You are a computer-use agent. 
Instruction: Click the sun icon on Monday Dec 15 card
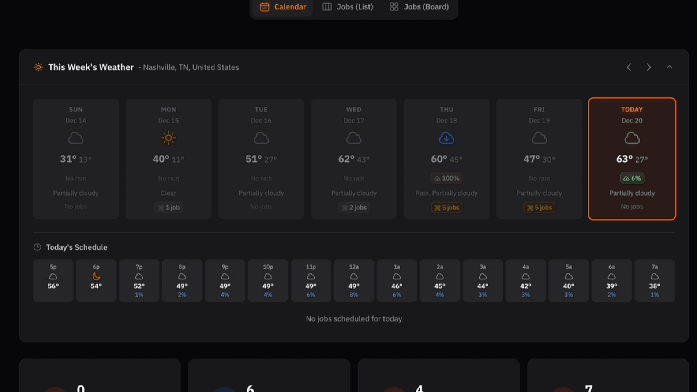click(x=168, y=138)
